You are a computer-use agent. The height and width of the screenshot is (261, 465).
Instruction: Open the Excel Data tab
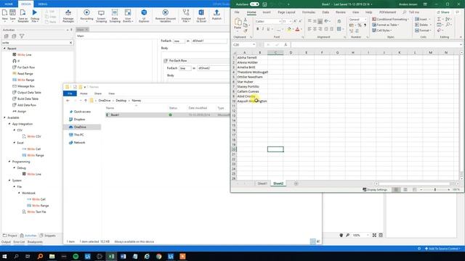click(x=325, y=12)
